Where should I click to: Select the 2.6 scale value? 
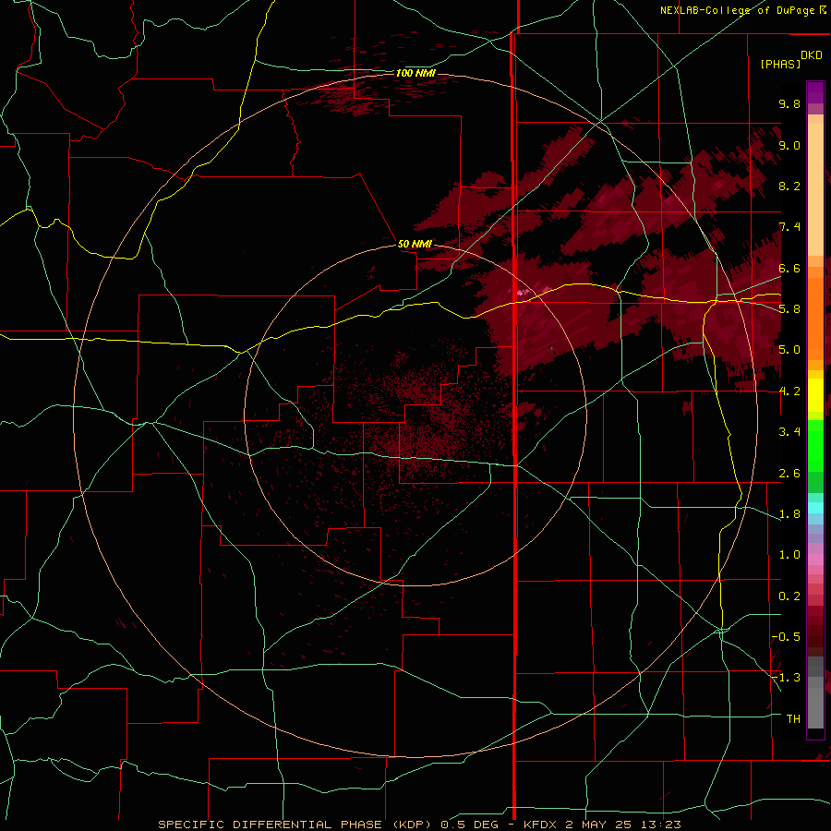789,474
